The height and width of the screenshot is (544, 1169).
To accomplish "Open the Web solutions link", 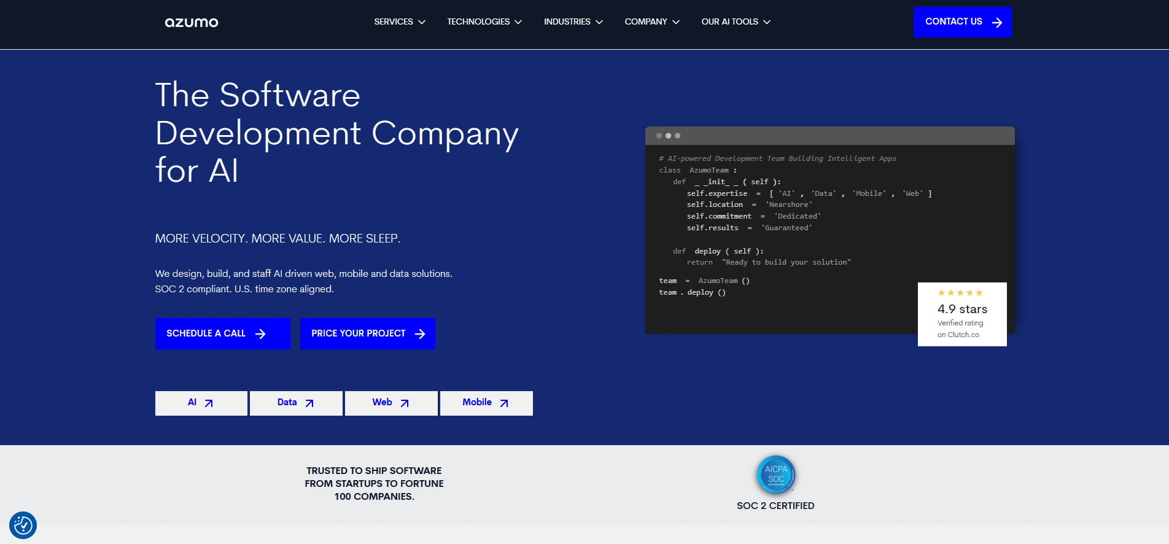I will click(391, 403).
